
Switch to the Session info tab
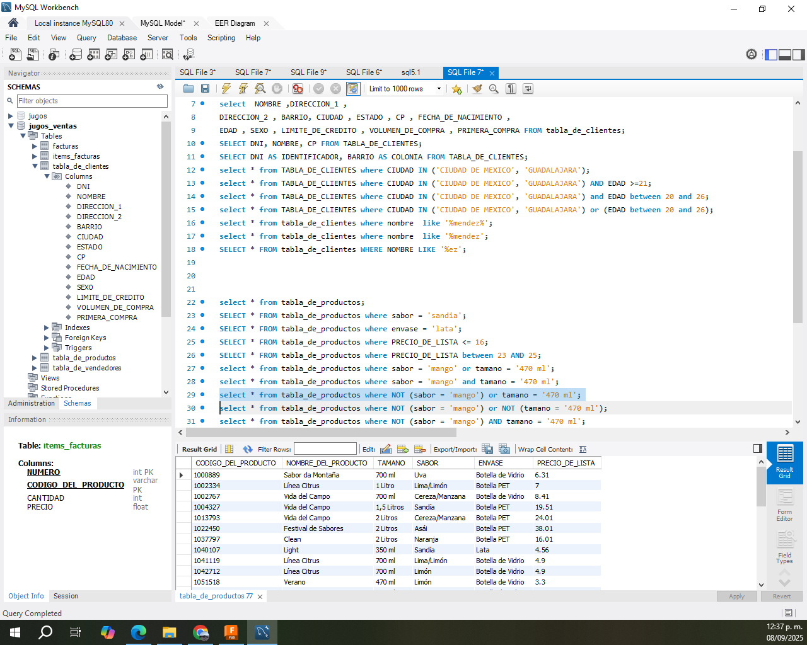[66, 596]
